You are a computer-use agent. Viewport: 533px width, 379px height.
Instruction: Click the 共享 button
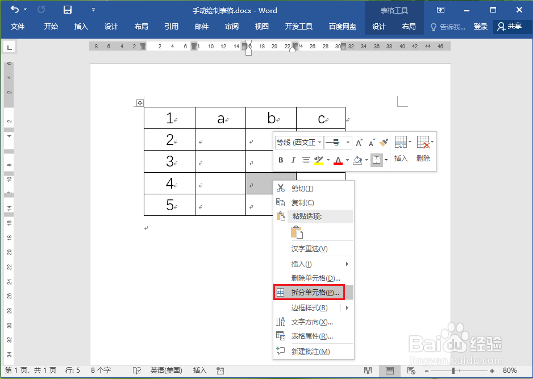coord(510,26)
